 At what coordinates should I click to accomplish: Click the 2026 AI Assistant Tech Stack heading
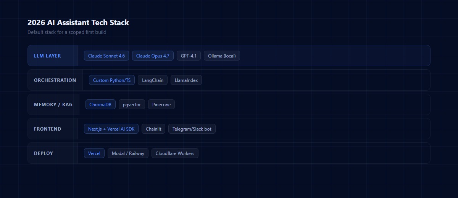(78, 22)
